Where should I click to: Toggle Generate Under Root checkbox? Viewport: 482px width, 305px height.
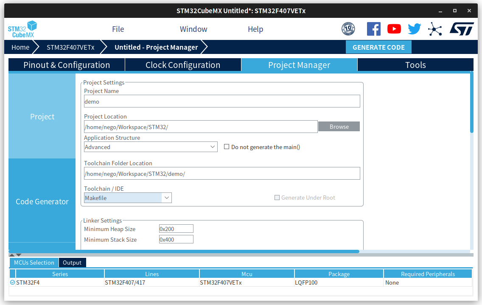coord(277,198)
